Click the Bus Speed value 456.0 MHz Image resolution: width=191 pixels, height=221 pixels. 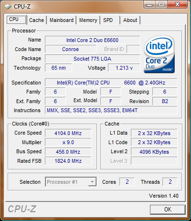[68, 152]
